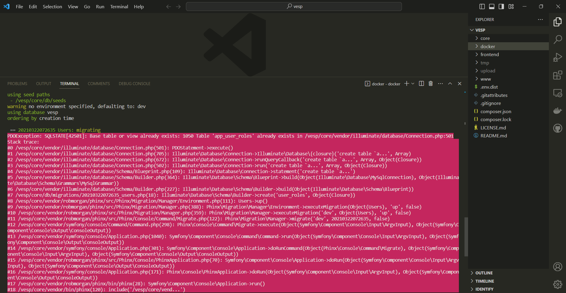
Task: Open composer.json file
Action: 508,111
